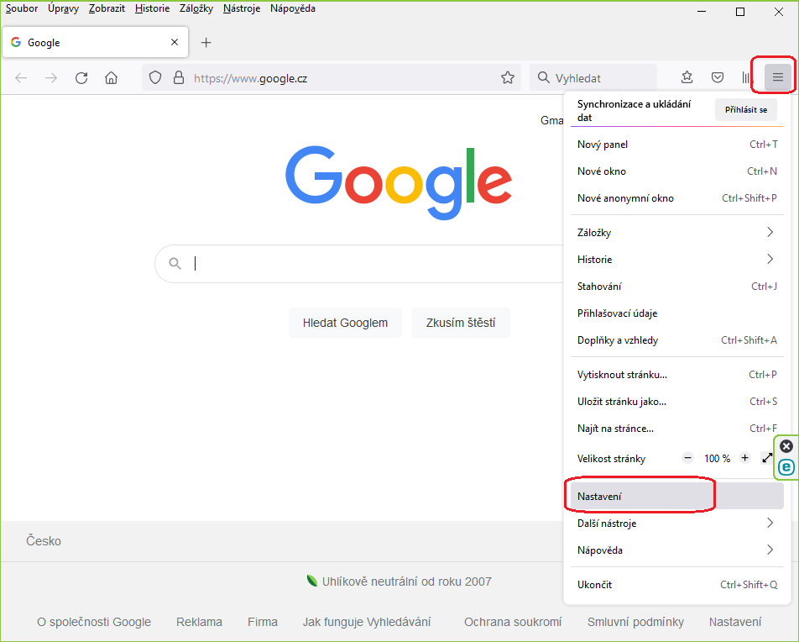Choose Vytisknout stránku

click(676, 375)
